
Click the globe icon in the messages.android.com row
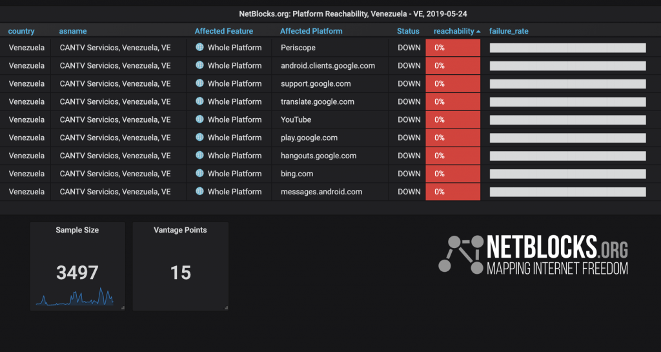coord(200,191)
